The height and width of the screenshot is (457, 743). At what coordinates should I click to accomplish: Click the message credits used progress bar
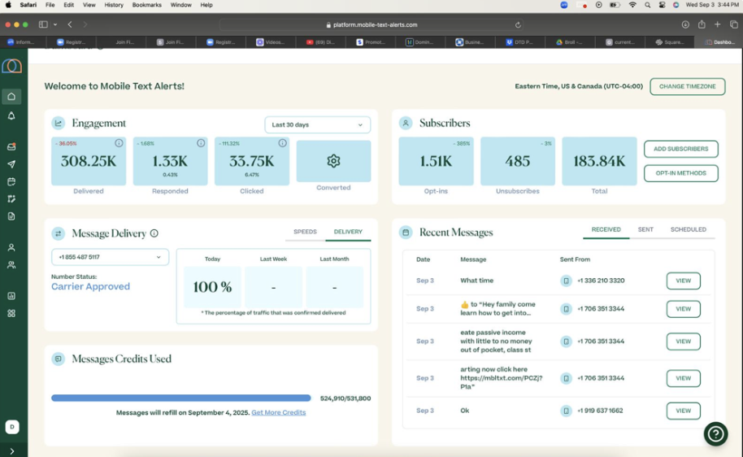point(181,398)
